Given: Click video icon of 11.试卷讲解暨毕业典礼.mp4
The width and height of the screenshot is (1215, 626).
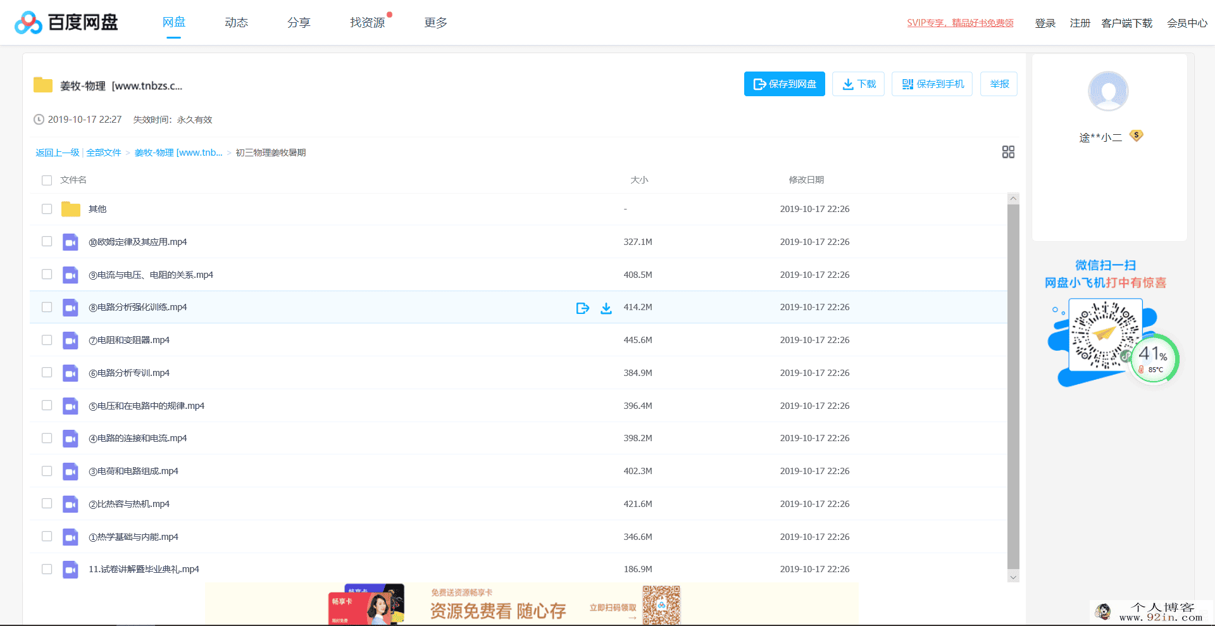Looking at the screenshot, I should pos(70,569).
